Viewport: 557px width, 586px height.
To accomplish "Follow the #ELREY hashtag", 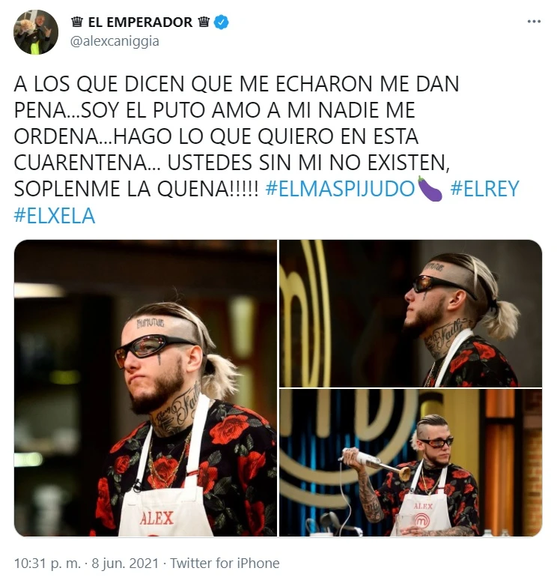I will click(x=484, y=189).
